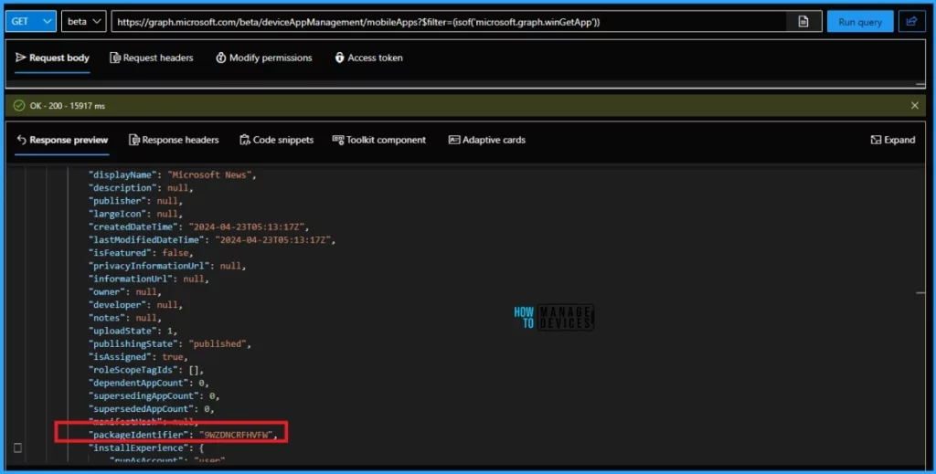Click the "dependentAppCount": 0 line

click(149, 383)
